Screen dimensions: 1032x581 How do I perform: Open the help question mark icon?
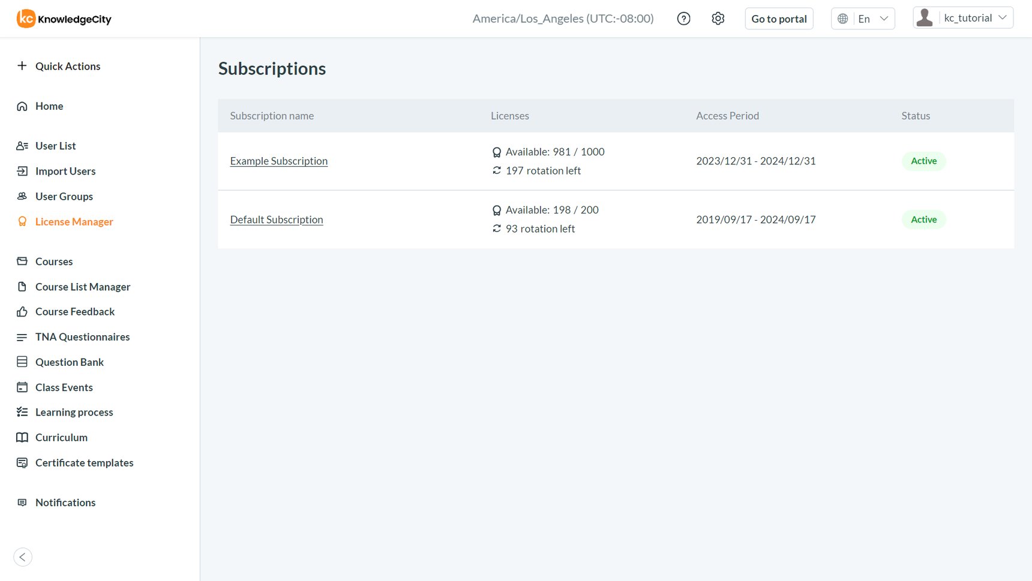[x=683, y=18]
